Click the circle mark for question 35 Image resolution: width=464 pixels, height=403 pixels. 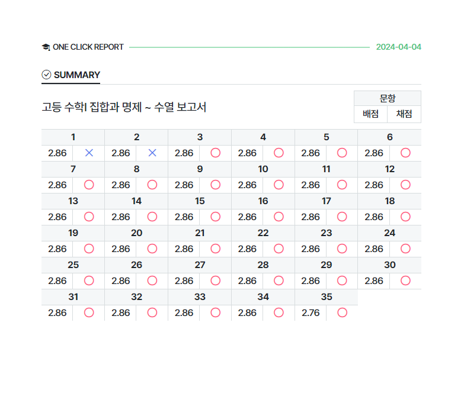(x=342, y=312)
